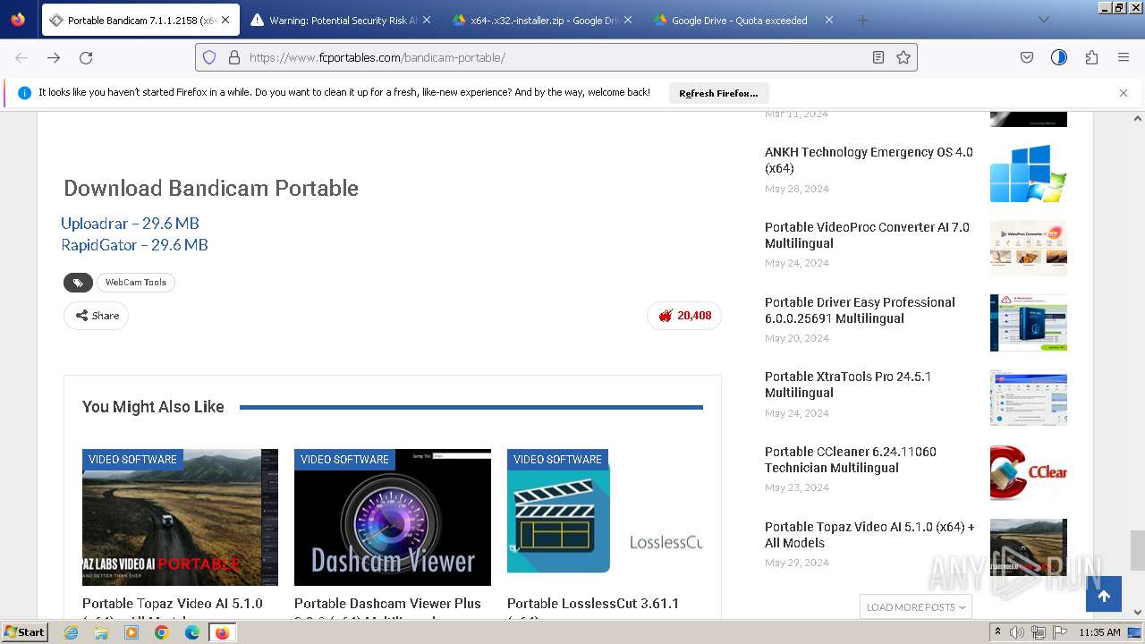Click the browser forward arrow

54,57
